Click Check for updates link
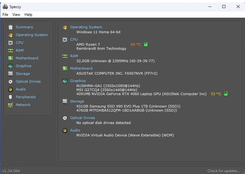The width and height of the screenshot is (245, 174). tap(224, 171)
